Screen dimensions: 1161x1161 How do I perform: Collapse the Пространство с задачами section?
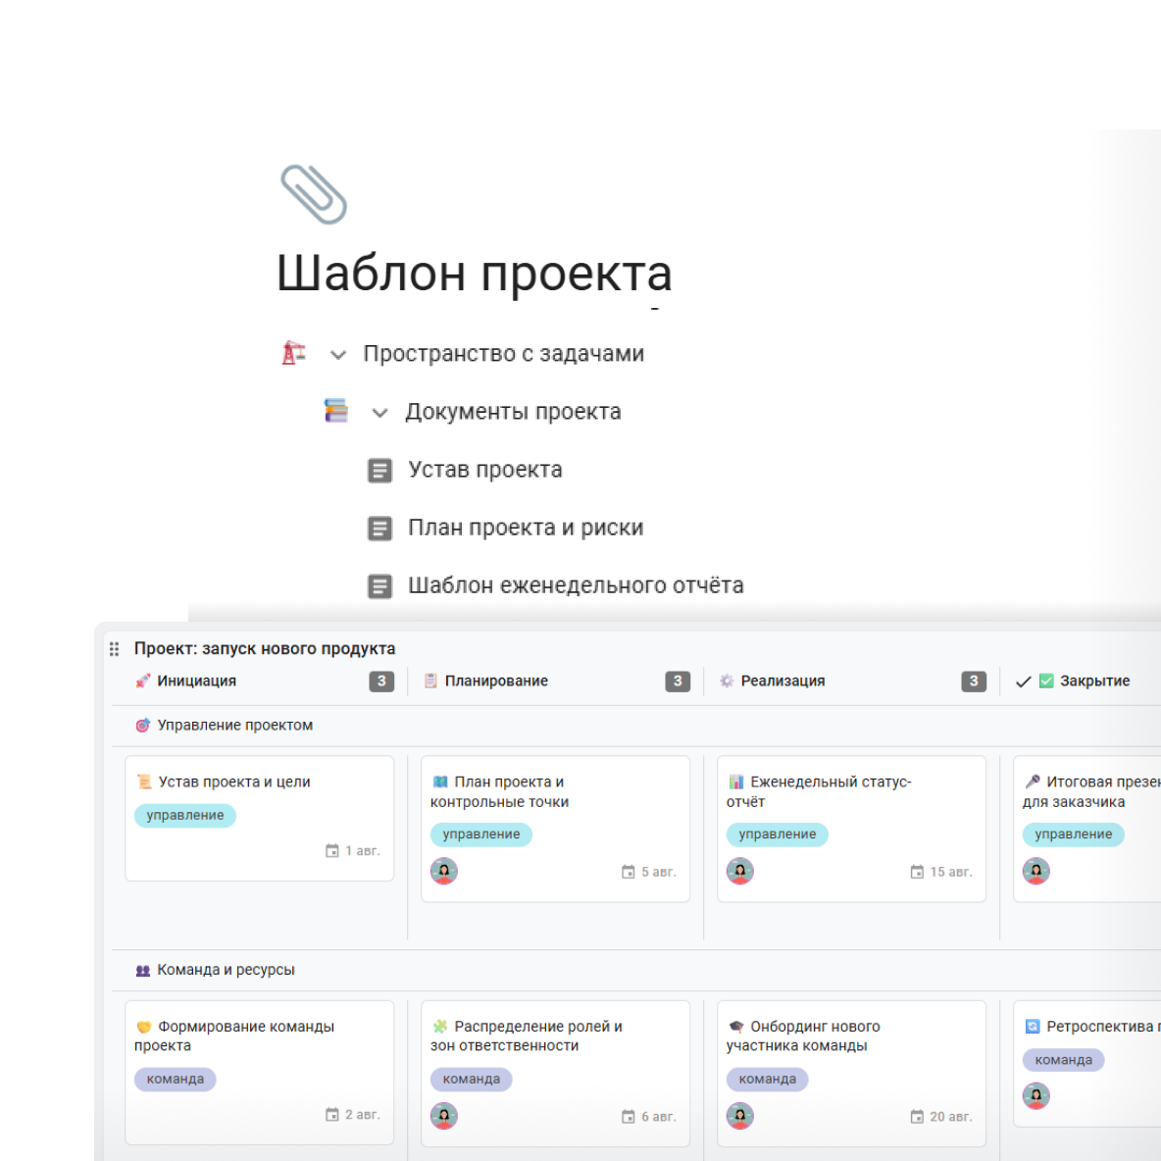click(337, 355)
